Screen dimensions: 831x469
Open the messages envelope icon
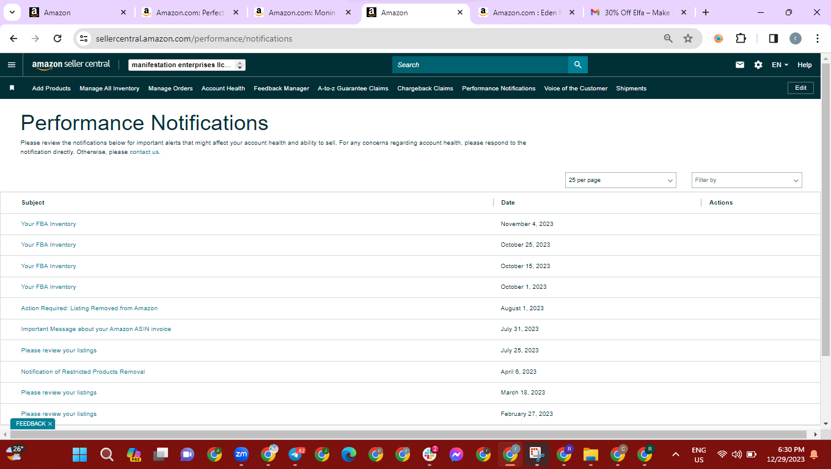tap(740, 65)
